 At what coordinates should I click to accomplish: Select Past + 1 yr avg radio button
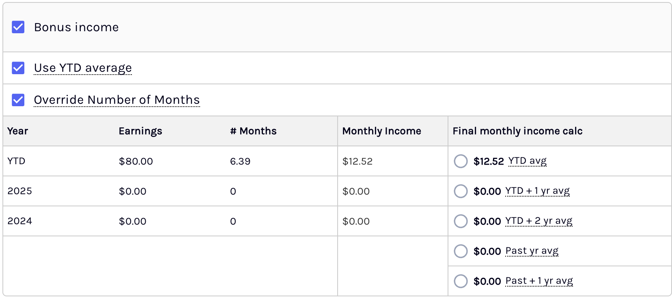pos(461,281)
